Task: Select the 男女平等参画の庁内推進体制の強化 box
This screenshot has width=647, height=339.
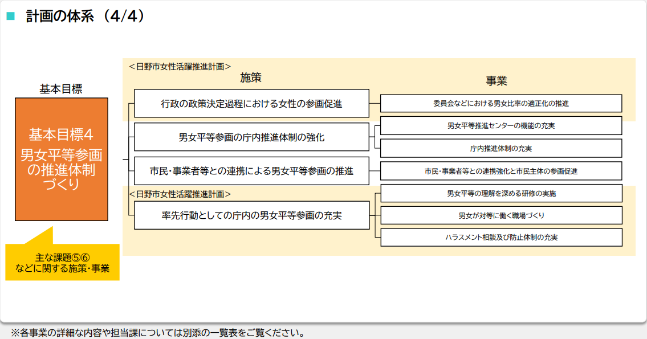Action: (x=251, y=137)
